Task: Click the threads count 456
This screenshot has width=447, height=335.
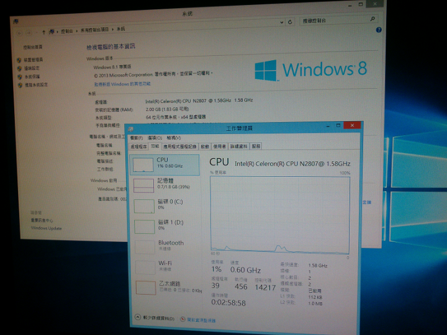Action: (241, 287)
